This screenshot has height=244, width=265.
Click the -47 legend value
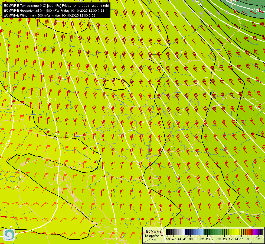(173, 239)
